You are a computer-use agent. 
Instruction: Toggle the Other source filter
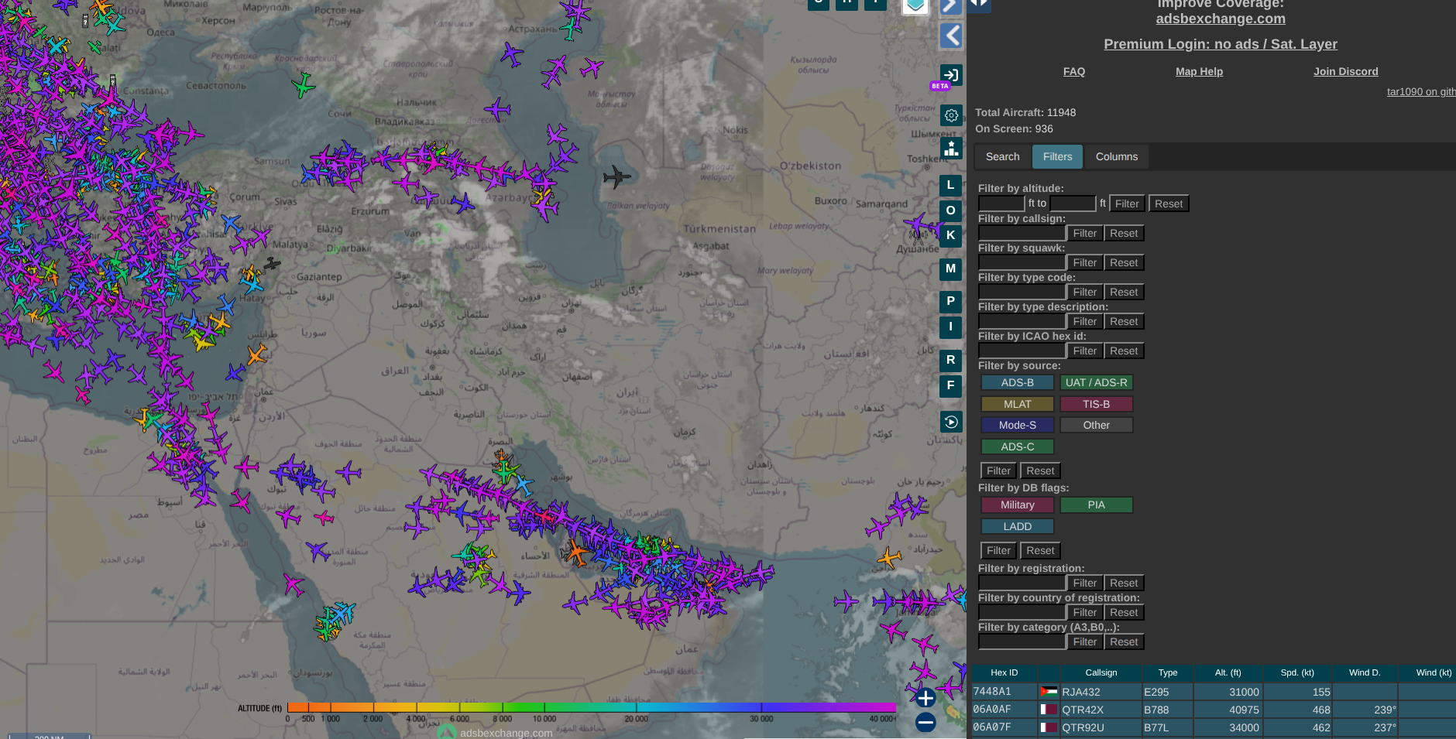[1096, 425]
